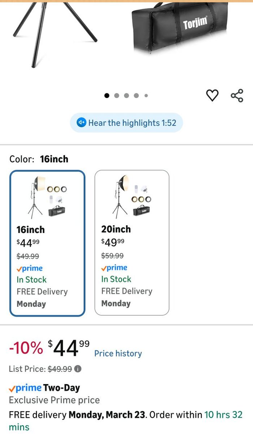This screenshot has width=253, height=434.
Task: Tap the first image carousel dot
Action: pos(107,95)
